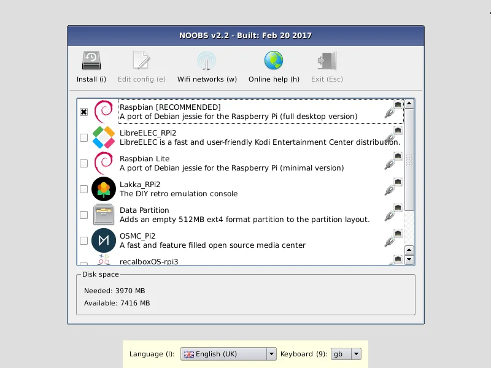This screenshot has width=491, height=368.
Task: Click the OSMC_Pi2 M logo
Action: click(104, 240)
